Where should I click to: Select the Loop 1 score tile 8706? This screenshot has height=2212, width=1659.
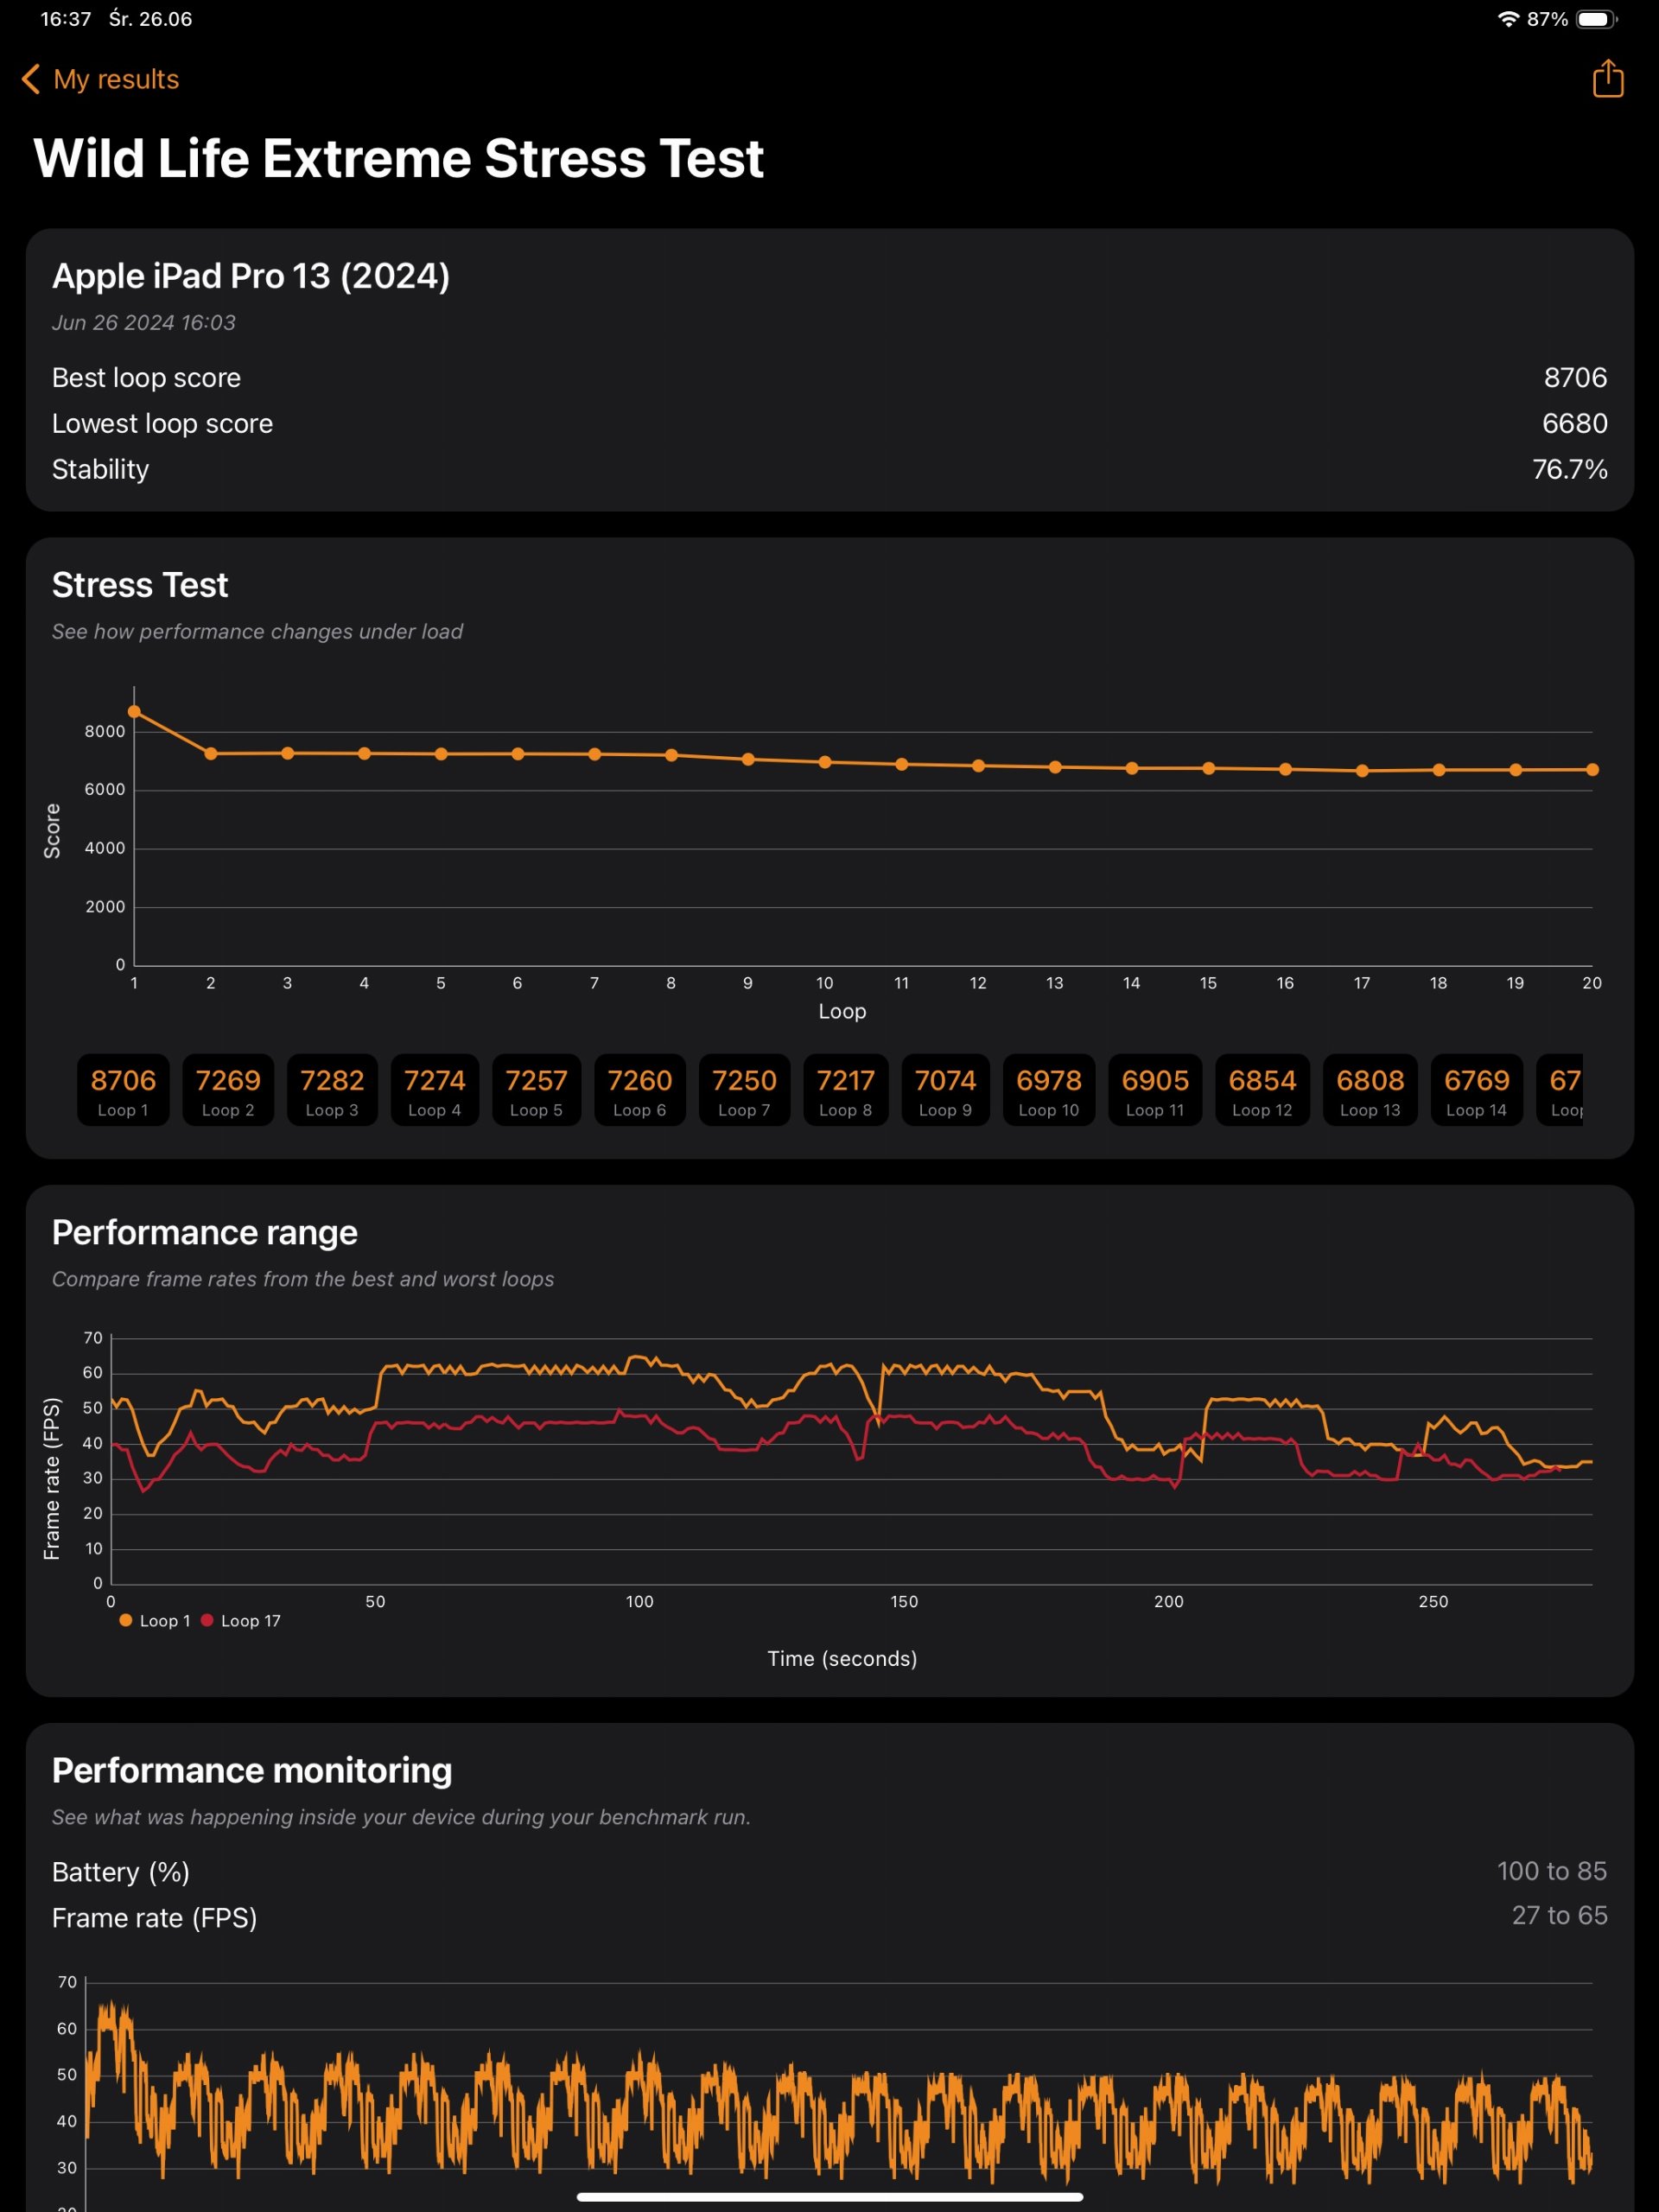point(123,1090)
